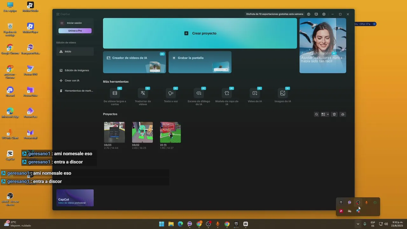
Task: Open Google Chrome desktop icon
Action: pos(10,49)
